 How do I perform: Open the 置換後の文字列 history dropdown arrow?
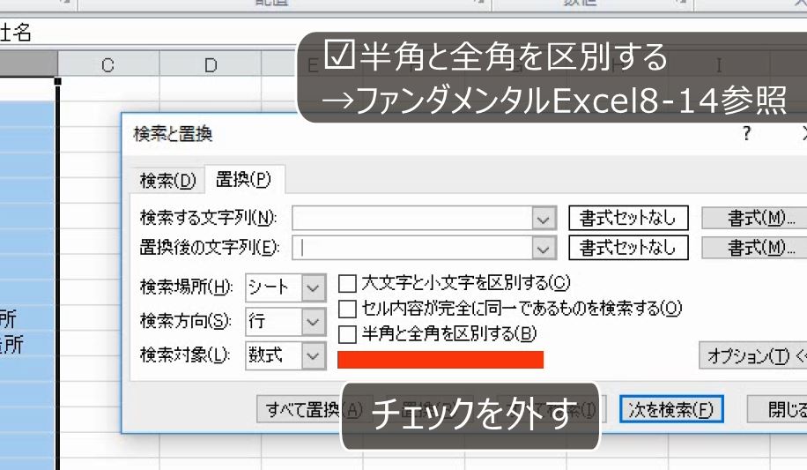click(x=544, y=249)
